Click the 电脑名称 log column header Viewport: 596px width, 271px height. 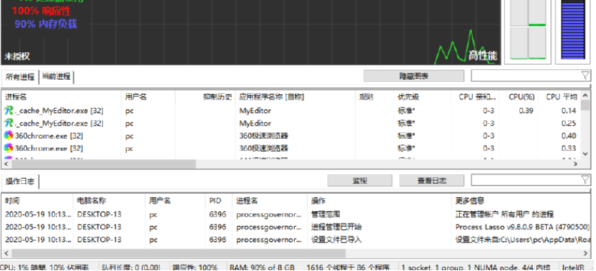[109, 201]
